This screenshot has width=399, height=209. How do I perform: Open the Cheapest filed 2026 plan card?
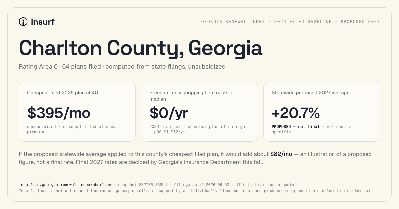[77, 112]
